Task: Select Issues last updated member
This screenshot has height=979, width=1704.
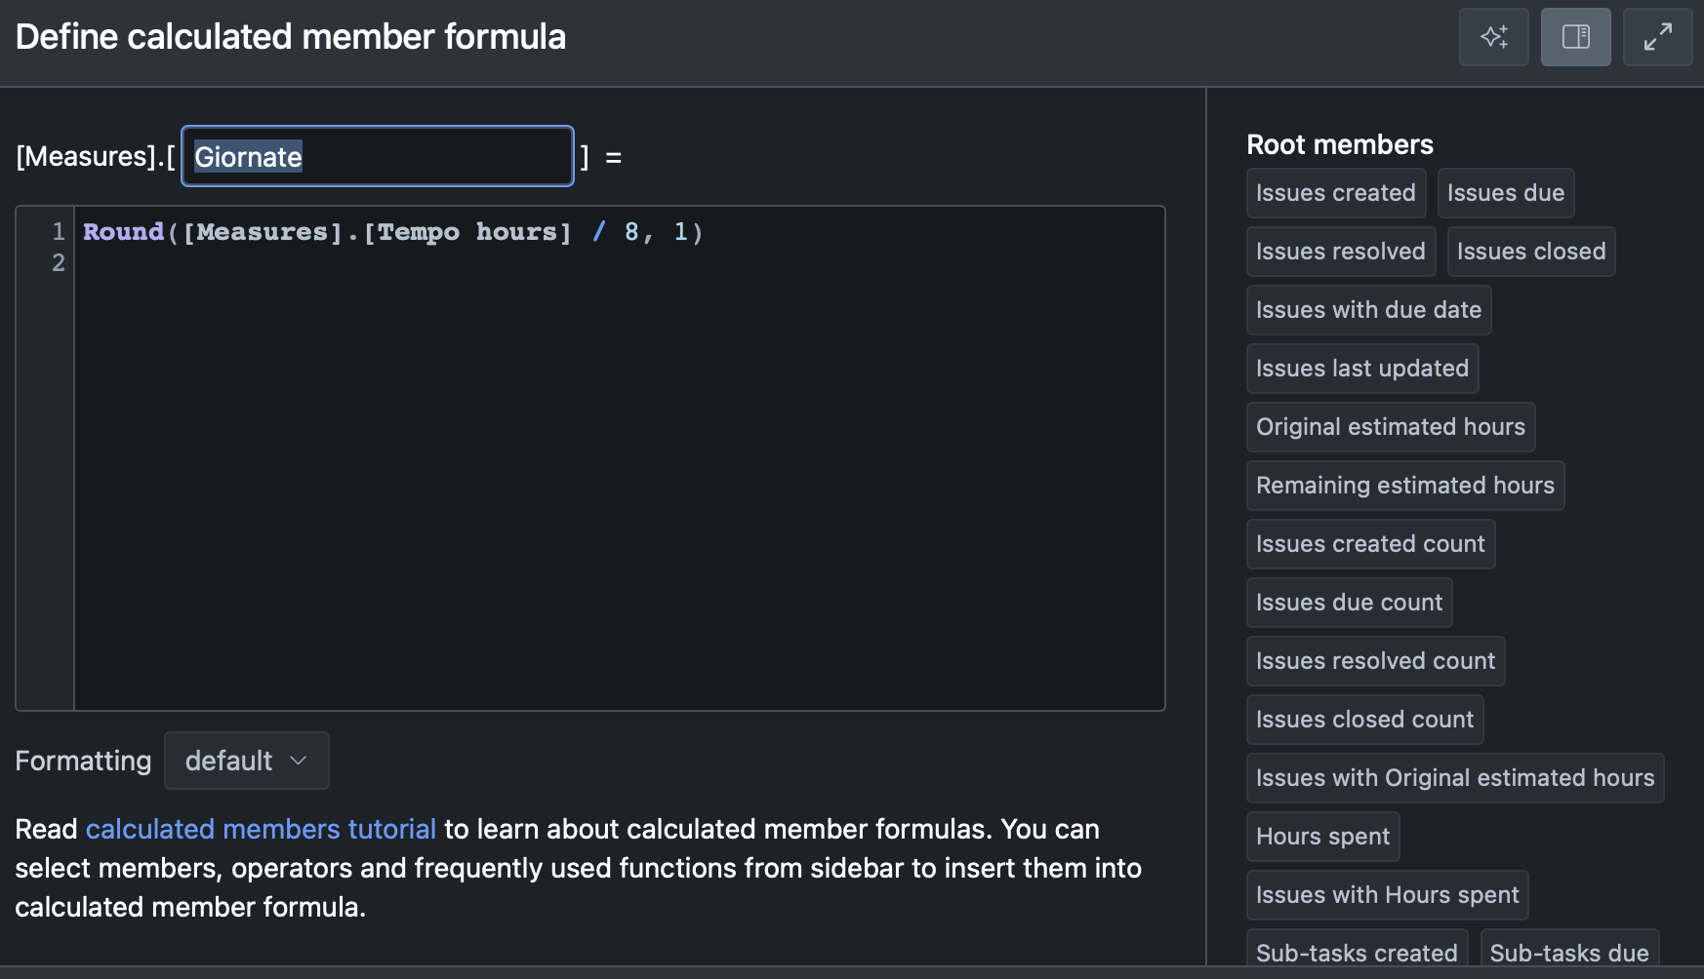Action: point(1361,369)
